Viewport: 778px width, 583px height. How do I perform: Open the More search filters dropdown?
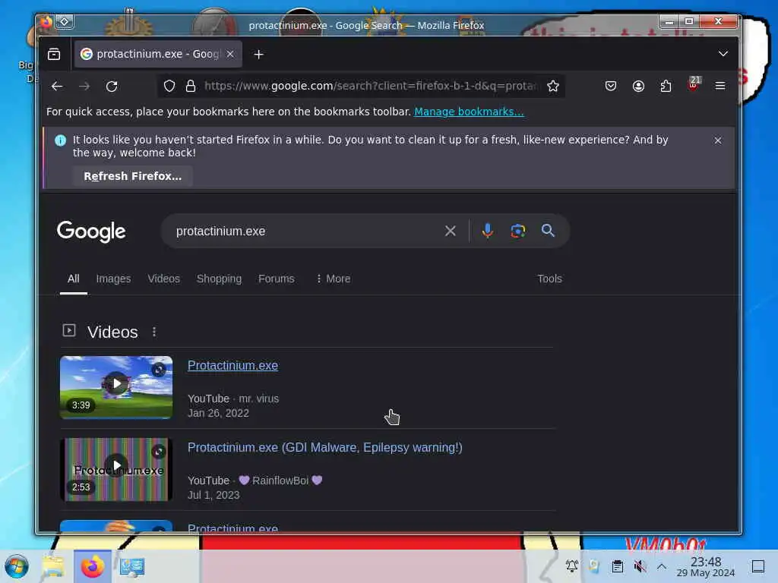[333, 279]
